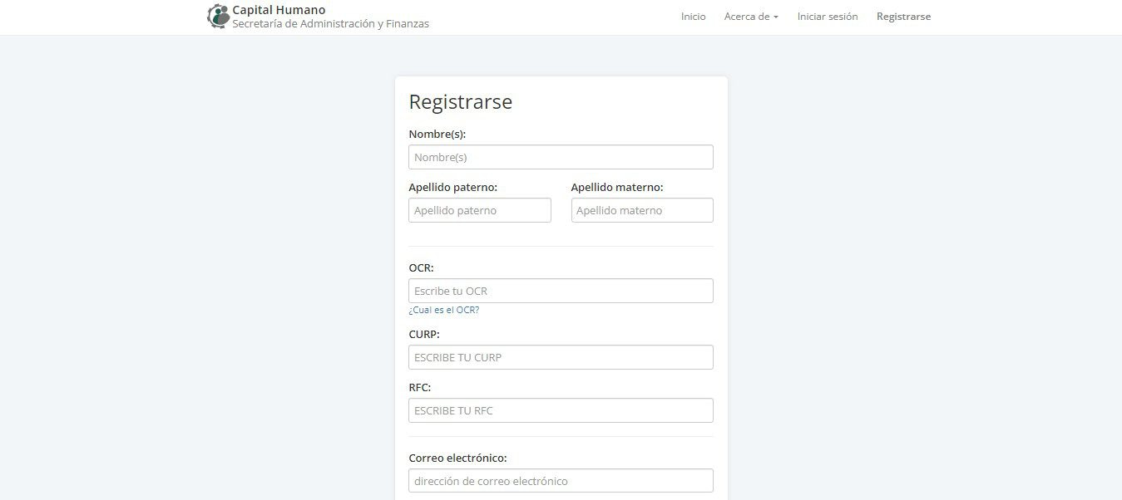Click the Apellido paterno input field
This screenshot has height=500, width=1122.
click(x=480, y=210)
